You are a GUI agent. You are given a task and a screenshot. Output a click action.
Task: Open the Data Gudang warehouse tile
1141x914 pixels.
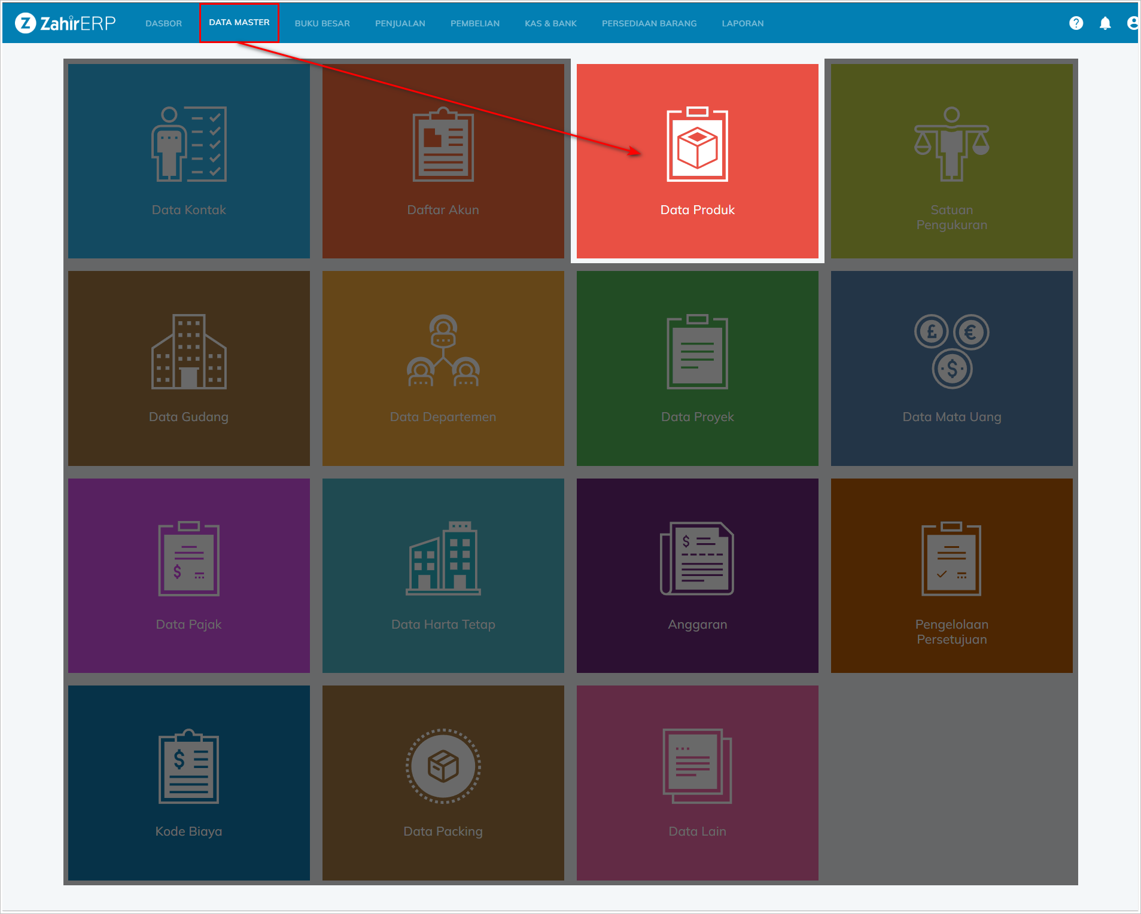[188, 368]
